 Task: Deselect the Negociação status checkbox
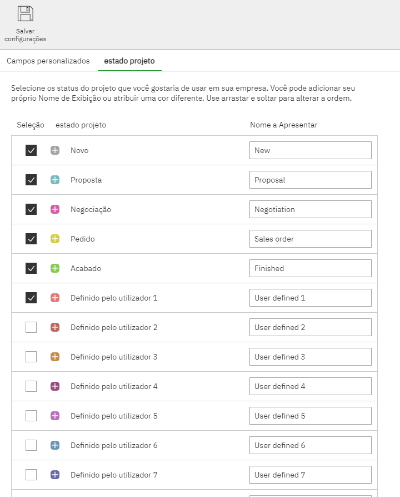pyautogui.click(x=31, y=209)
